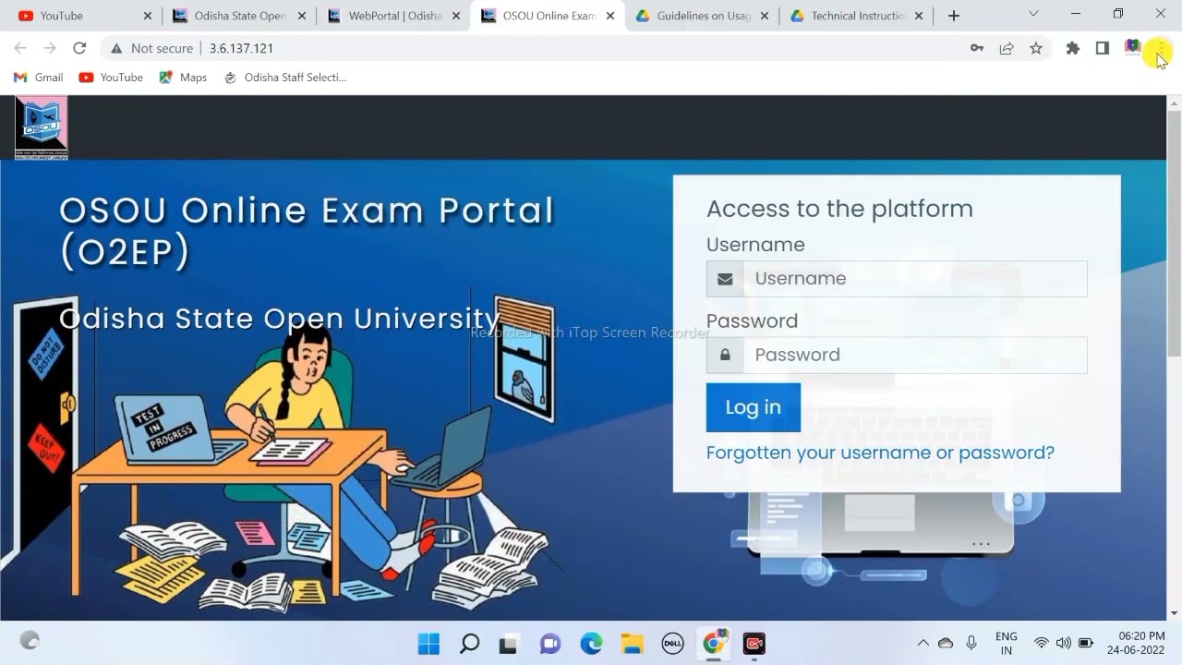Open the weather widget on taskbar
This screenshot has height=665, width=1182.
(30, 641)
